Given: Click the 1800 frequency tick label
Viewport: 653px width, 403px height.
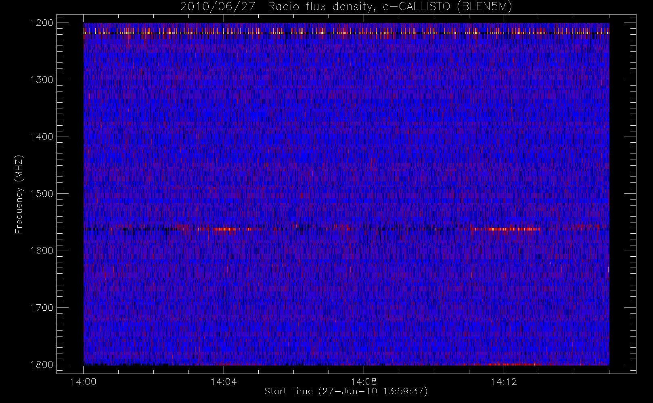Looking at the screenshot, I should tap(42, 365).
